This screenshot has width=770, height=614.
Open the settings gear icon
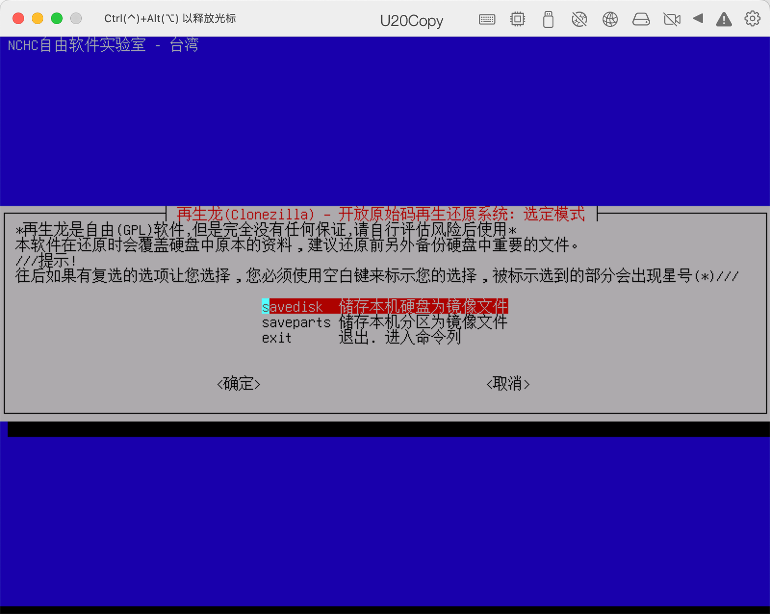(752, 19)
